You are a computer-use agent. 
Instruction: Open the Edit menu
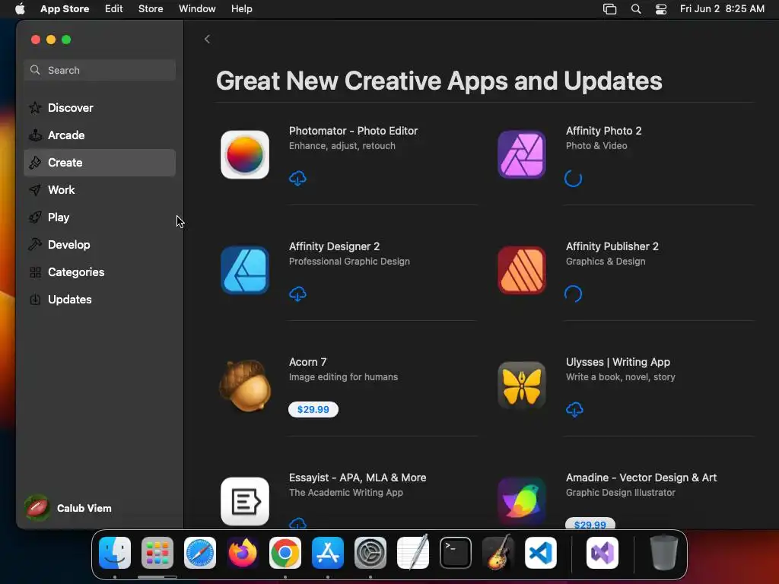tap(114, 9)
